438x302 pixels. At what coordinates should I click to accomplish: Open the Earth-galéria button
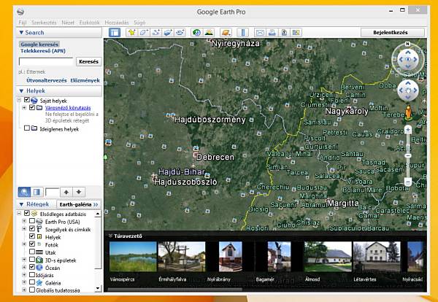(x=79, y=204)
